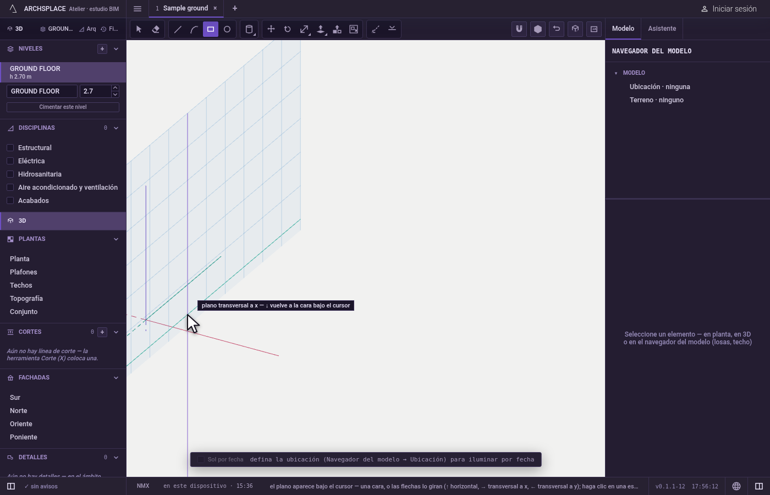Tick Aire acondicionado y ventilación checkbox
Image resolution: width=770 pixels, height=495 pixels.
point(10,188)
